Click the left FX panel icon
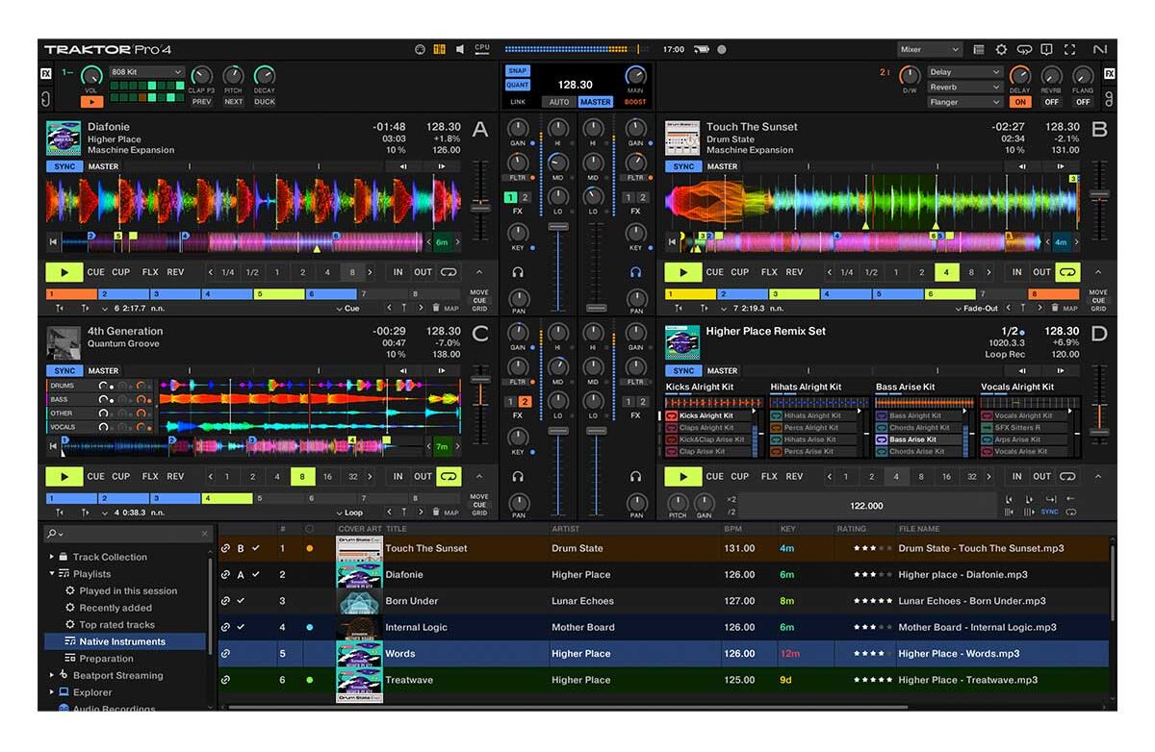This screenshot has height=752, width=1155. [x=45, y=73]
